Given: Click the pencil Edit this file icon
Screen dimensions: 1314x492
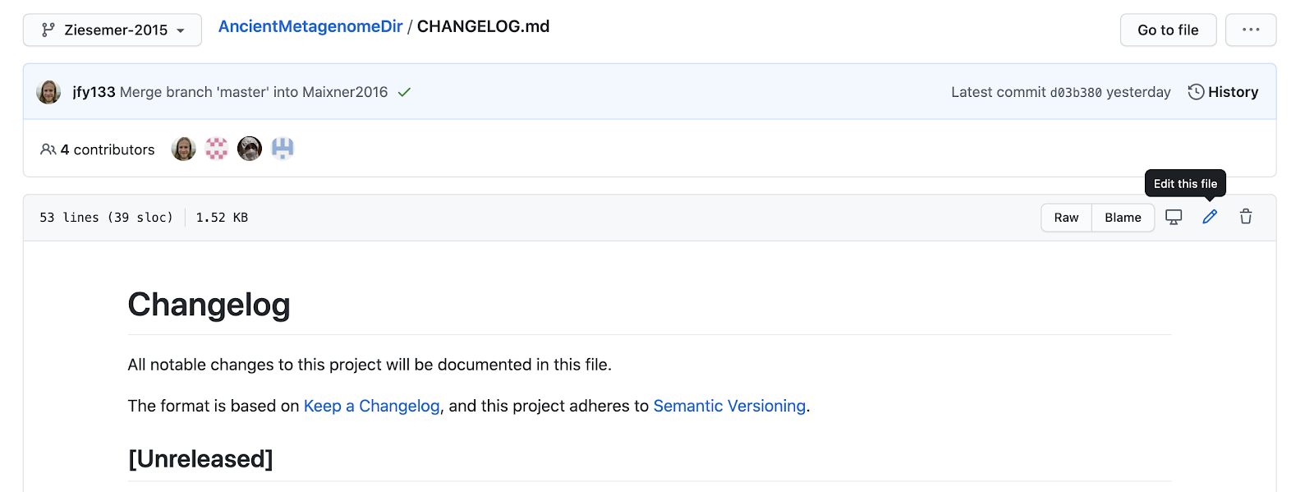Looking at the screenshot, I should (1210, 217).
